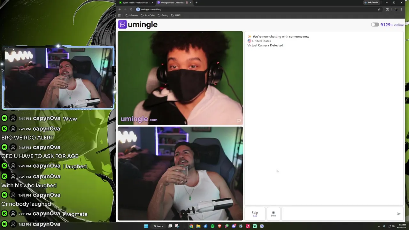Open File Explorer from the taskbar
Viewport: 409px width, 230px height.
point(198,226)
